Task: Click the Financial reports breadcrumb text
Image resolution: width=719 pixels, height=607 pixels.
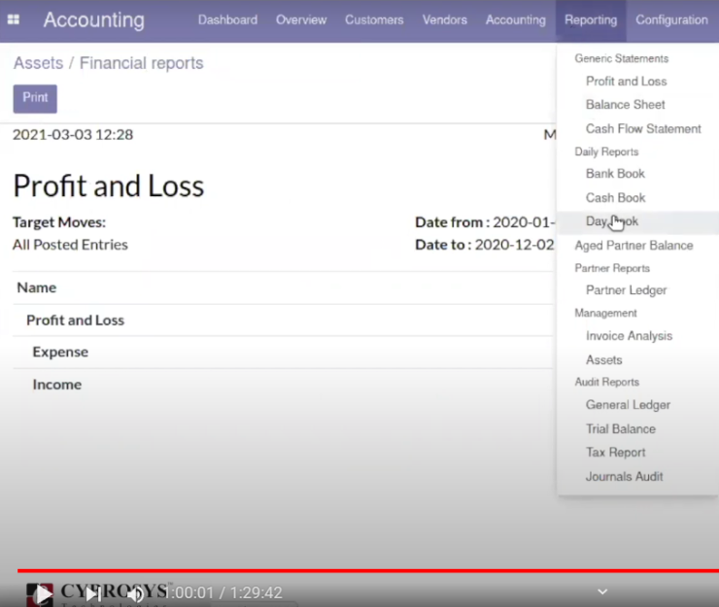Action: [141, 63]
